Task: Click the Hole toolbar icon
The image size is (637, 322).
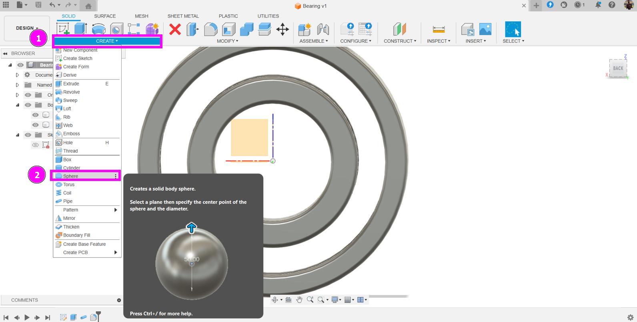Action: coord(116,29)
